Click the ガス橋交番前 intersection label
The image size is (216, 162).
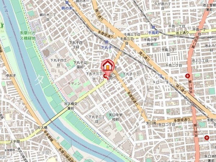(71, 106)
